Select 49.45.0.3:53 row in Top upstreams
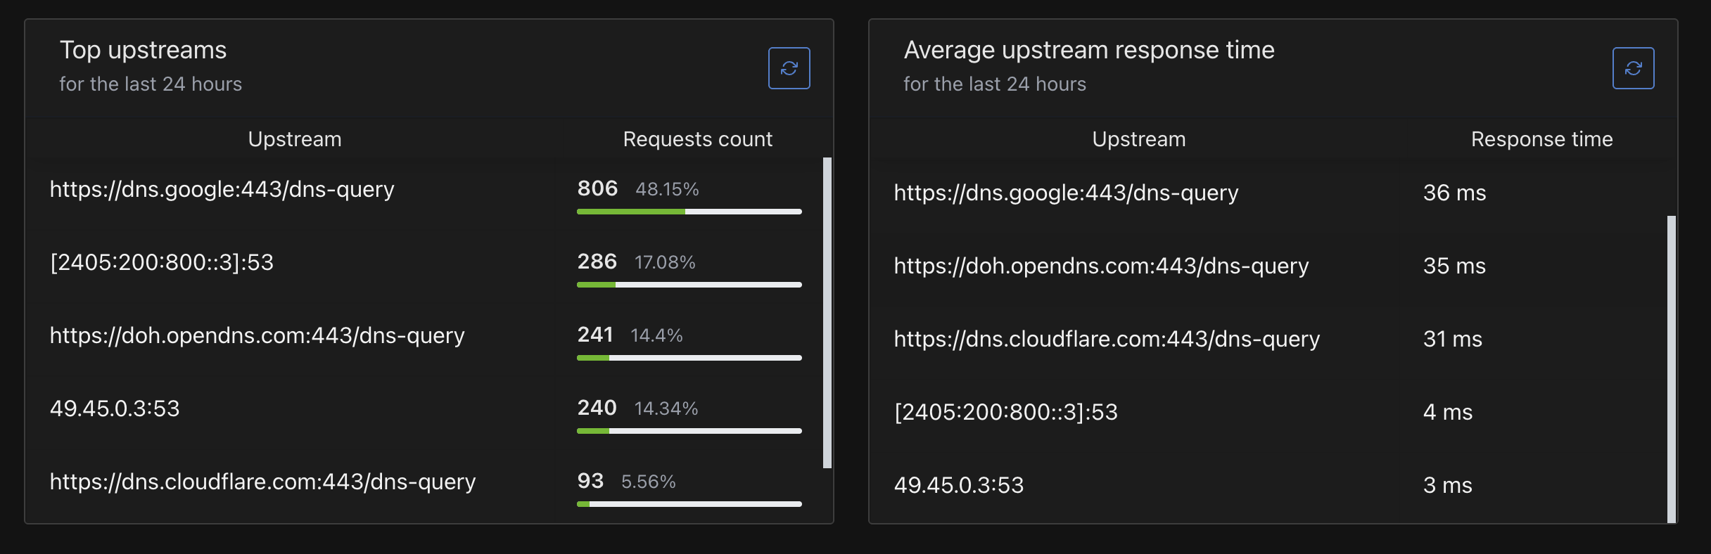 tap(115, 408)
